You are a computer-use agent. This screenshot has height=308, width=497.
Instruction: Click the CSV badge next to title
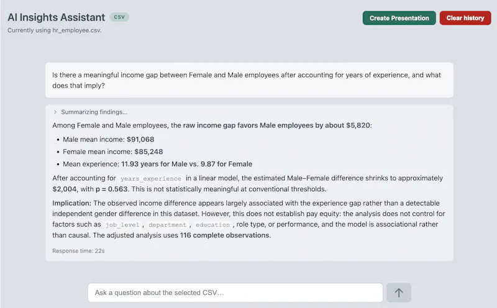119,17
